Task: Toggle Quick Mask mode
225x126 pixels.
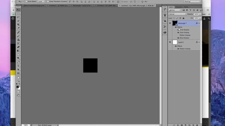Action: (x=18, y=92)
